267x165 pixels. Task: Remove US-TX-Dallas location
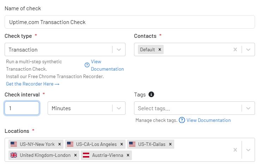point(170,145)
